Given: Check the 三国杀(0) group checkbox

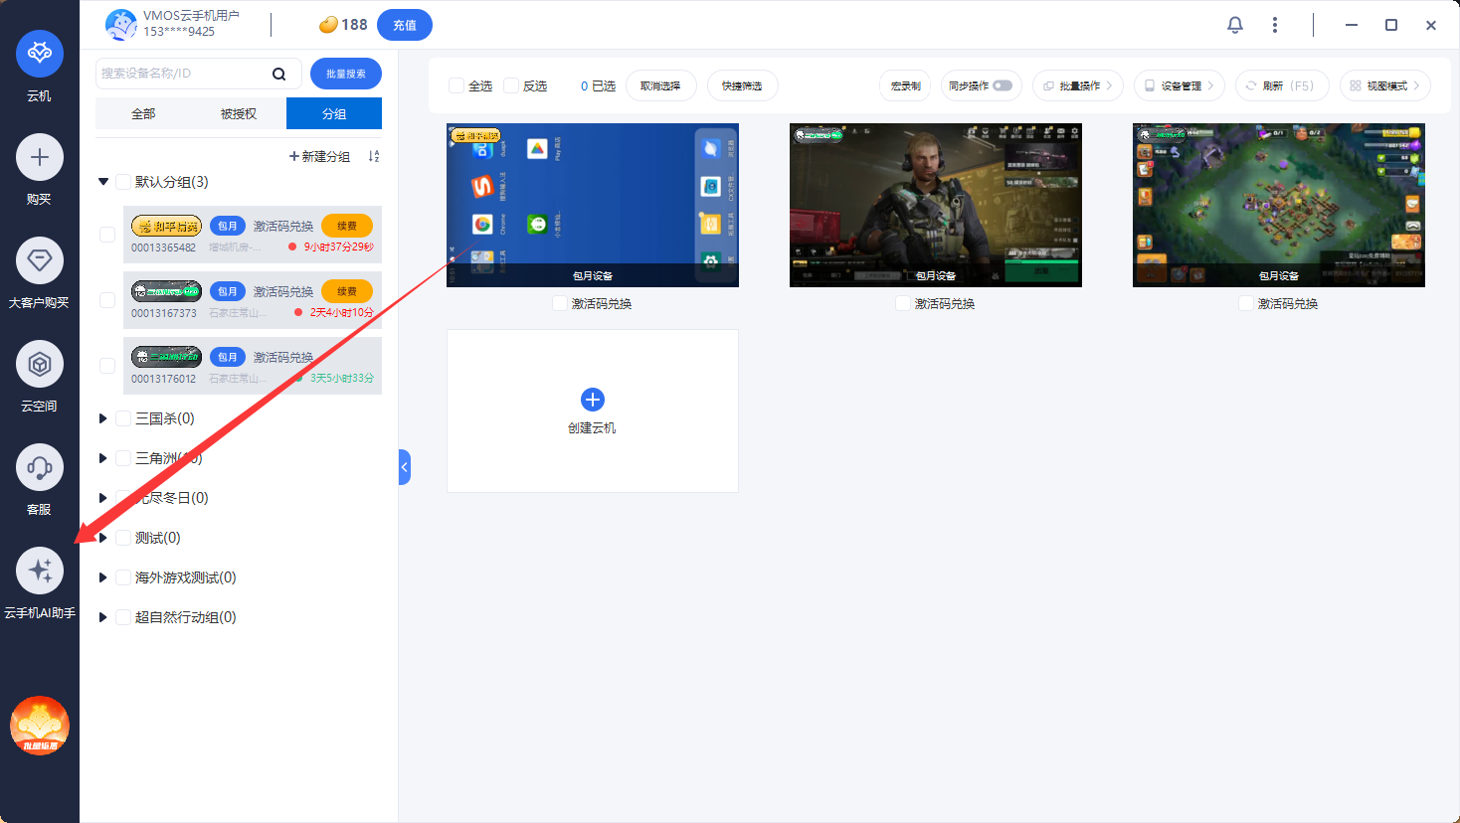Looking at the screenshot, I should point(123,418).
